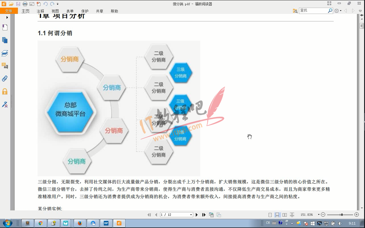365x228 pixels.
Task: Click the Undo arrow
Action: pyautogui.click(x=46, y=4)
